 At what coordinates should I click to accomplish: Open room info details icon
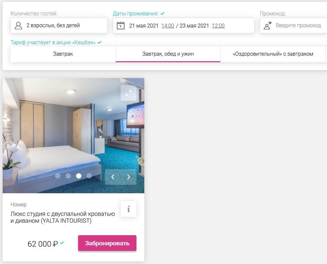(129, 209)
